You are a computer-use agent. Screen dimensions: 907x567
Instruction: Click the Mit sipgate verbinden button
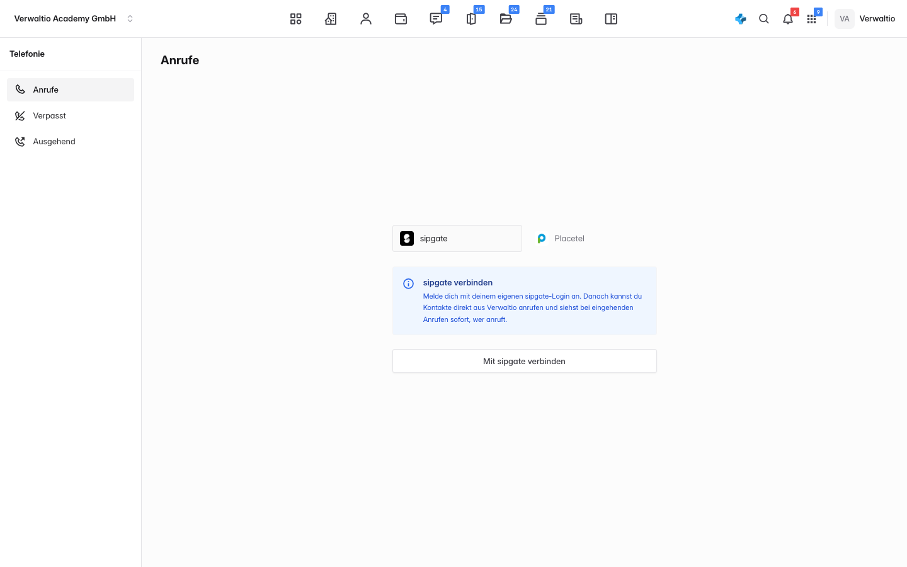tap(525, 361)
